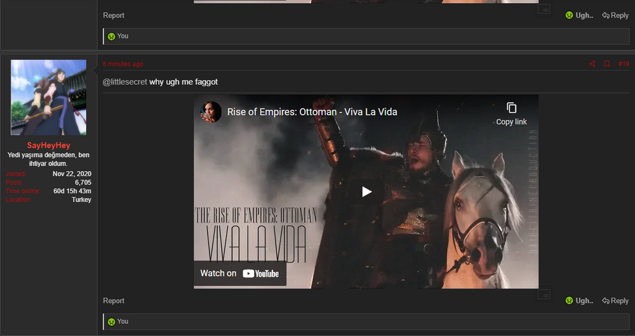The width and height of the screenshot is (635, 336).
Task: Click multi-quote icon on SayHeyHey post
Action: [x=544, y=294]
